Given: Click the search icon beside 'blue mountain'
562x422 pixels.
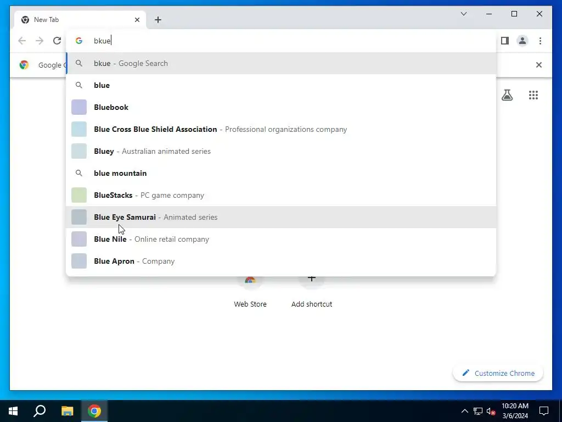Looking at the screenshot, I should (79, 173).
